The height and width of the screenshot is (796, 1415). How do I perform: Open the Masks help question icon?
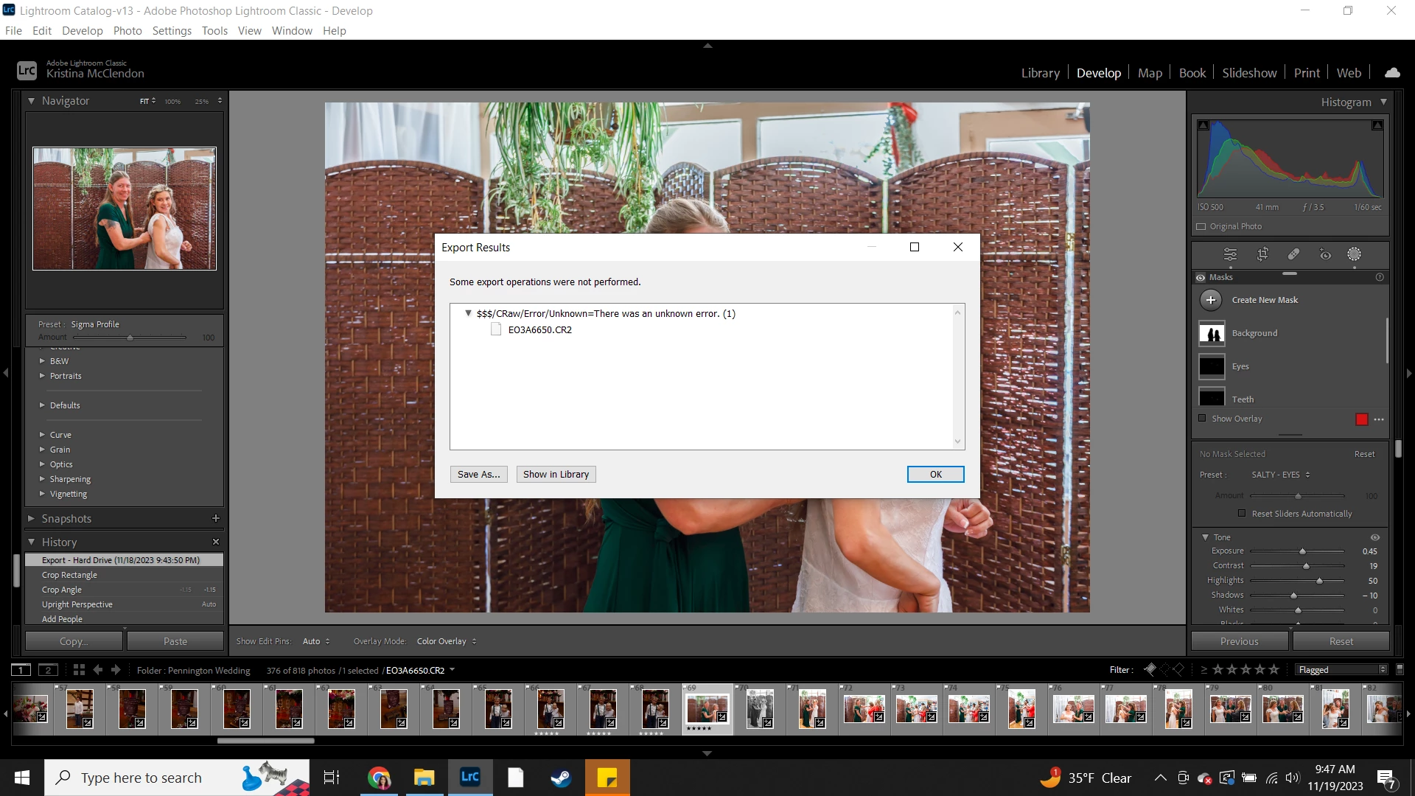1380,277
